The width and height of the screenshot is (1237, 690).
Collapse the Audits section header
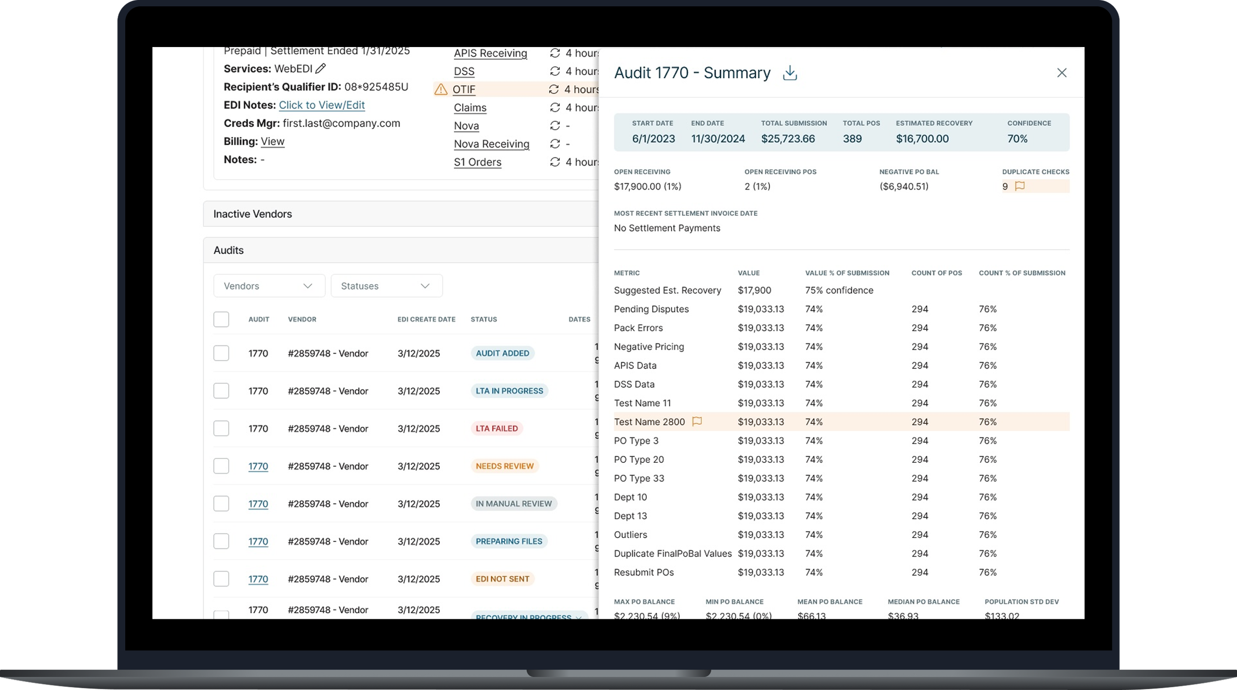pos(229,250)
